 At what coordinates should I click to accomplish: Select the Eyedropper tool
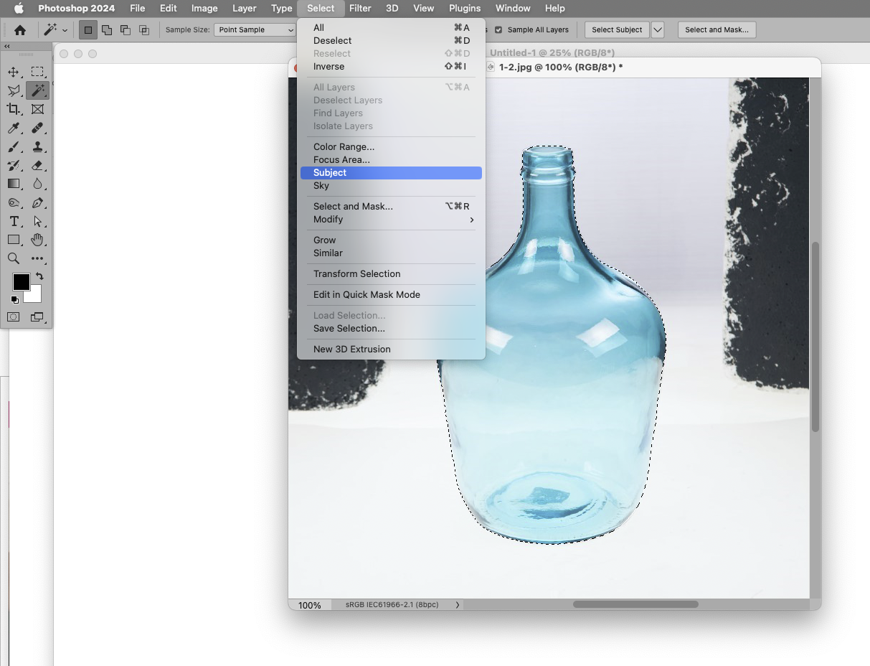[x=14, y=128]
